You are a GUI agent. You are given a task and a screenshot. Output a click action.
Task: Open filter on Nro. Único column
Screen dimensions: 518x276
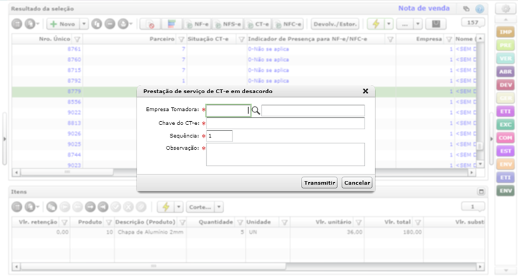pyautogui.click(x=77, y=39)
